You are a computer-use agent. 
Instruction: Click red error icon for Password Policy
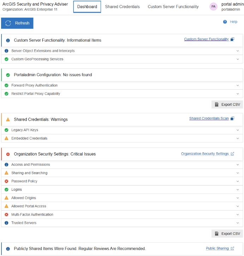[x=6, y=181]
